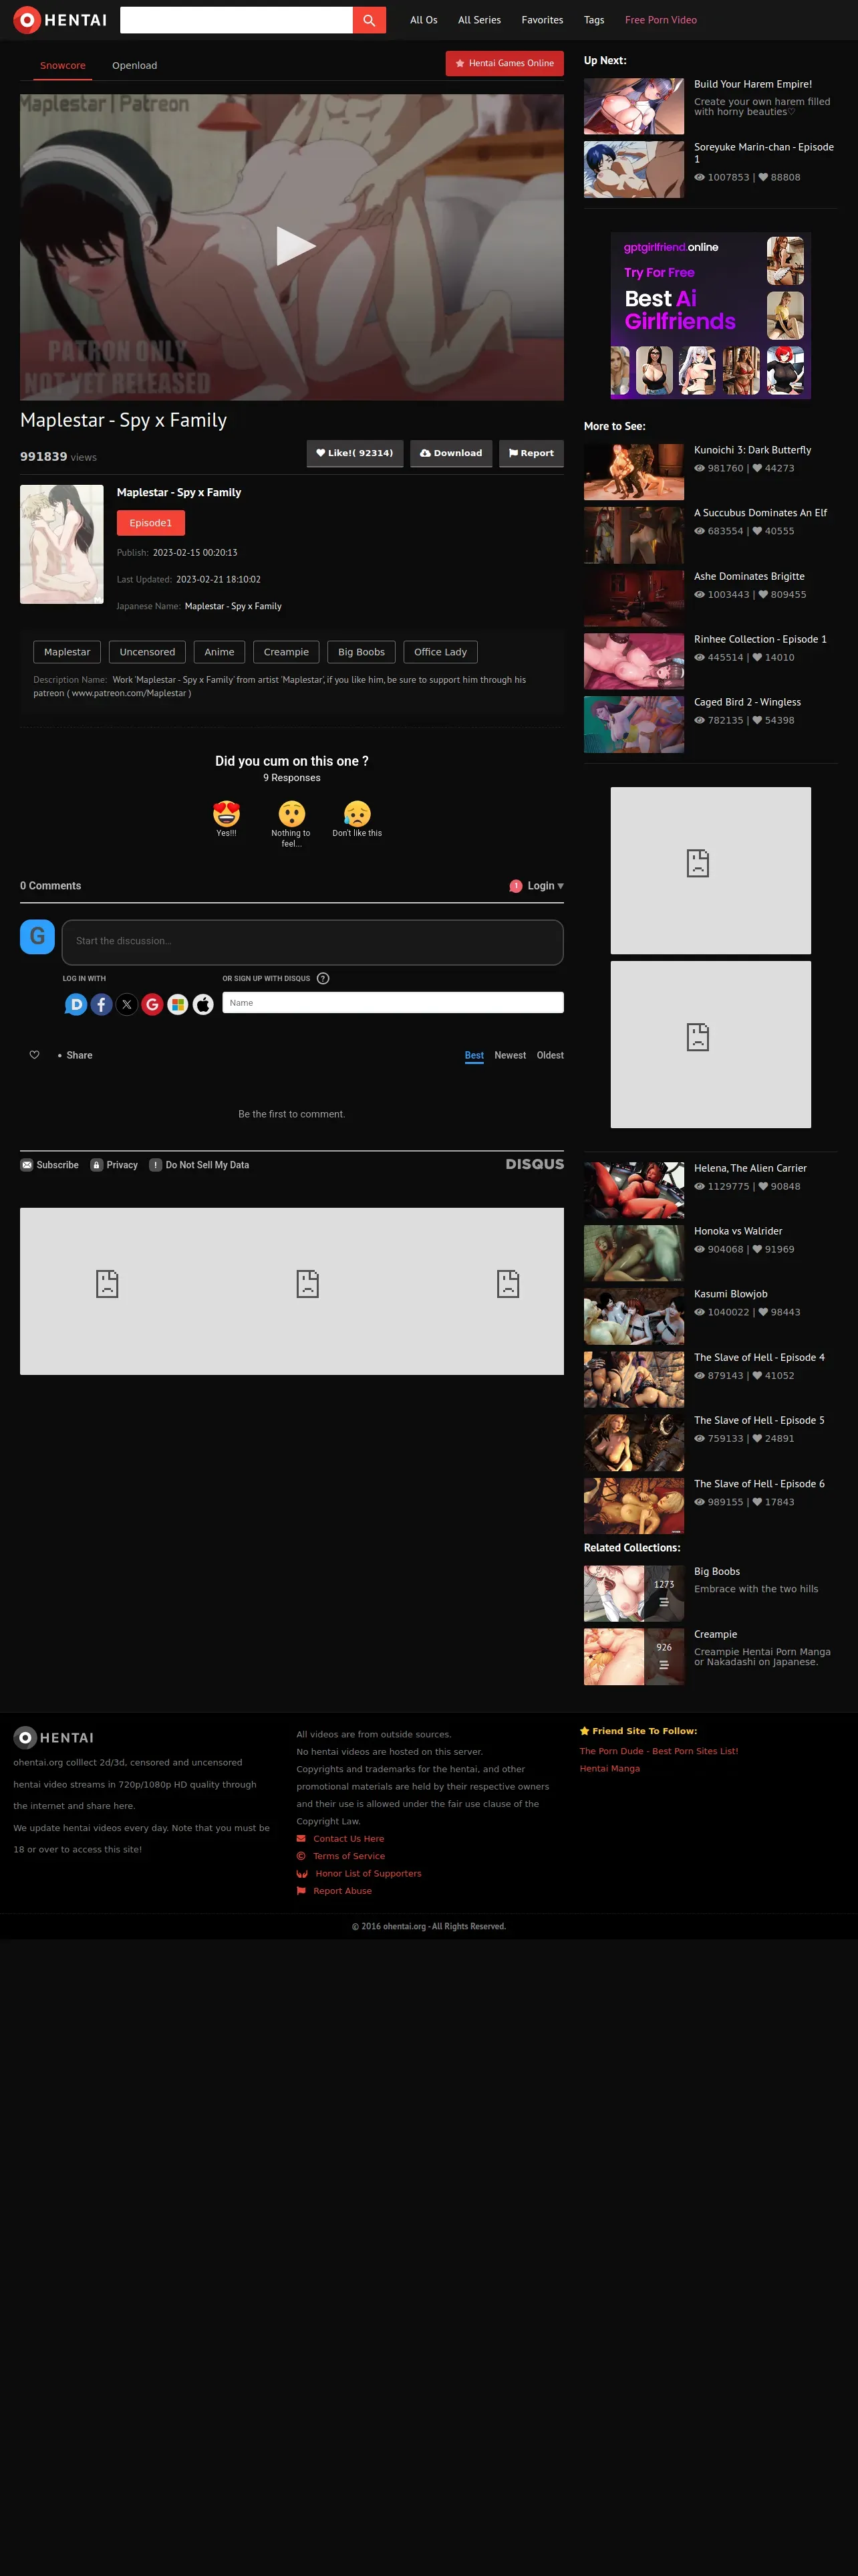Image resolution: width=858 pixels, height=2576 pixels.
Task: Click the Google avatar icon by comment box
Action: (37, 937)
